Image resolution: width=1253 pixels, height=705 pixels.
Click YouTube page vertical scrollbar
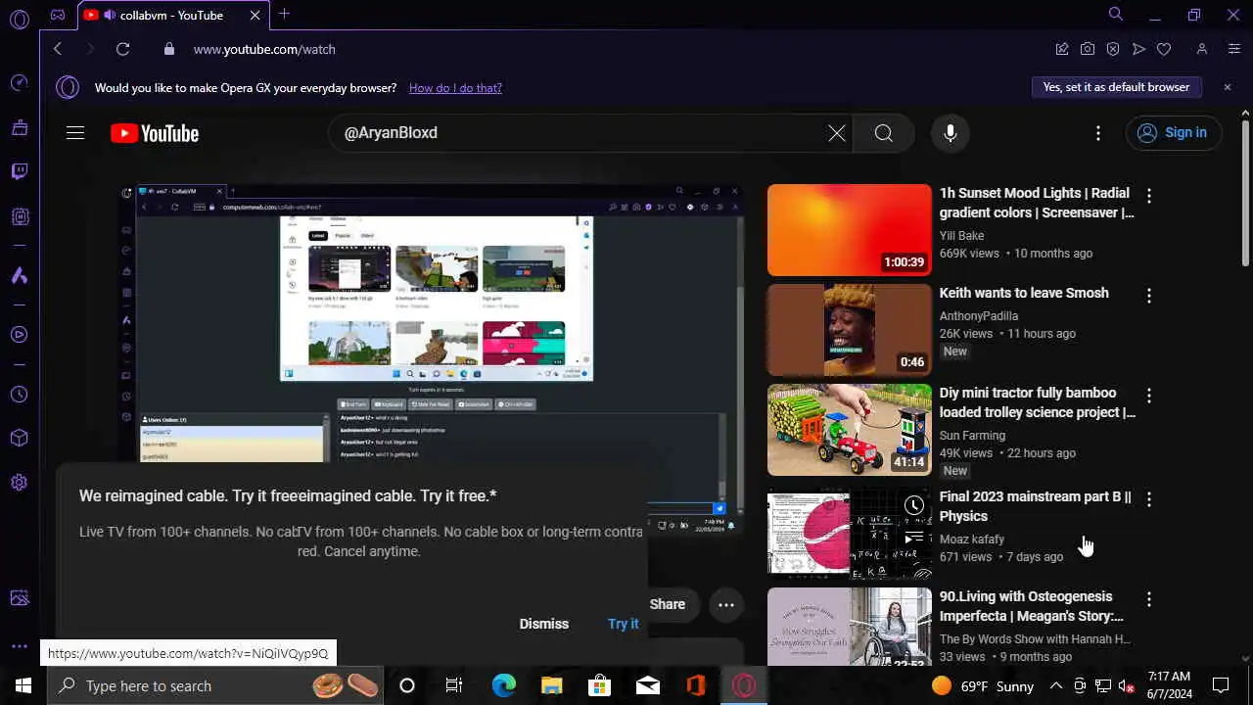[x=1245, y=191]
